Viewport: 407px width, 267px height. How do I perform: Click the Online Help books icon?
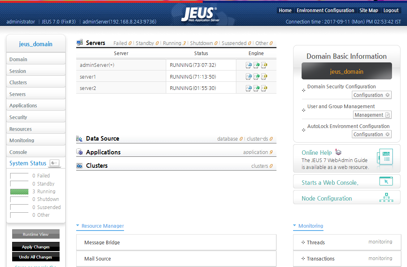click(x=338, y=152)
